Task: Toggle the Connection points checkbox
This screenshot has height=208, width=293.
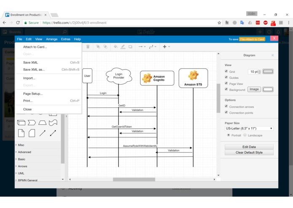Action: point(226,112)
